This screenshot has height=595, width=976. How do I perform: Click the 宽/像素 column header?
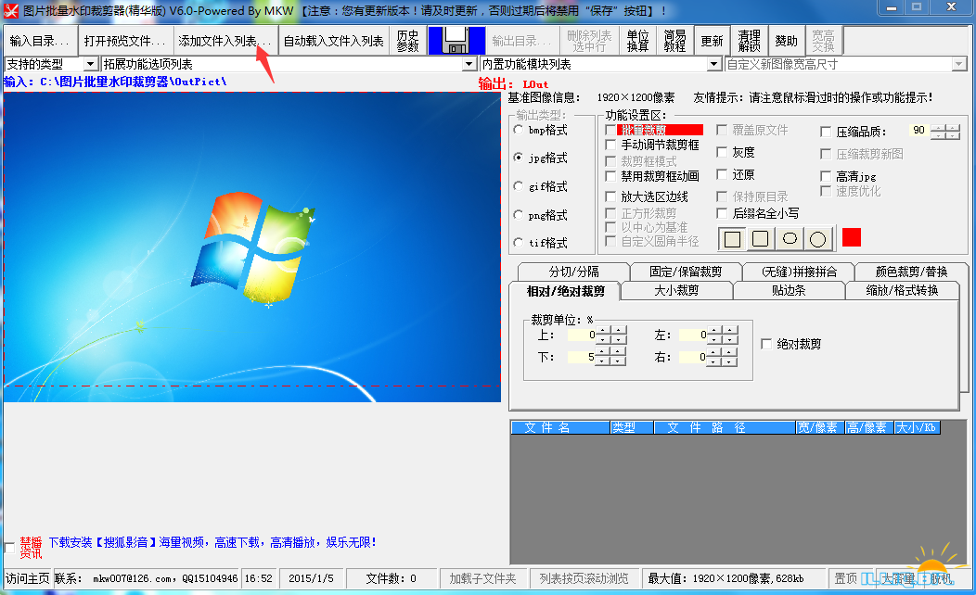(x=820, y=427)
